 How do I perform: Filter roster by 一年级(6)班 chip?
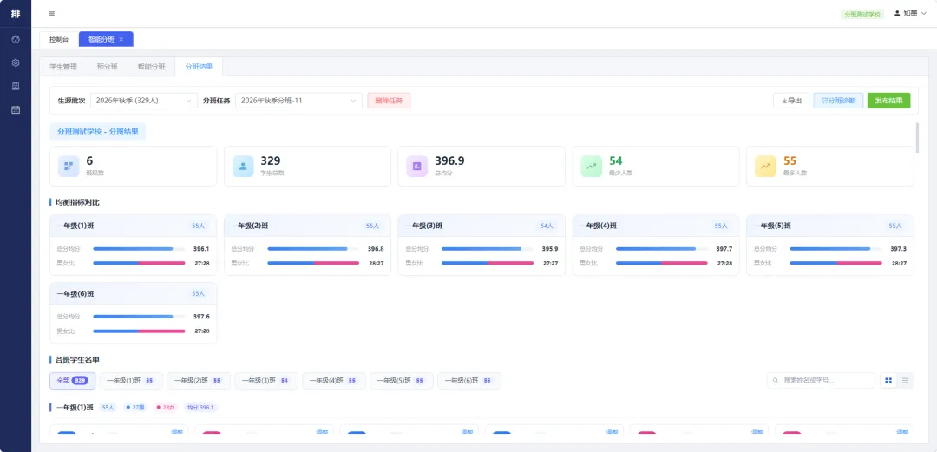[x=469, y=381]
